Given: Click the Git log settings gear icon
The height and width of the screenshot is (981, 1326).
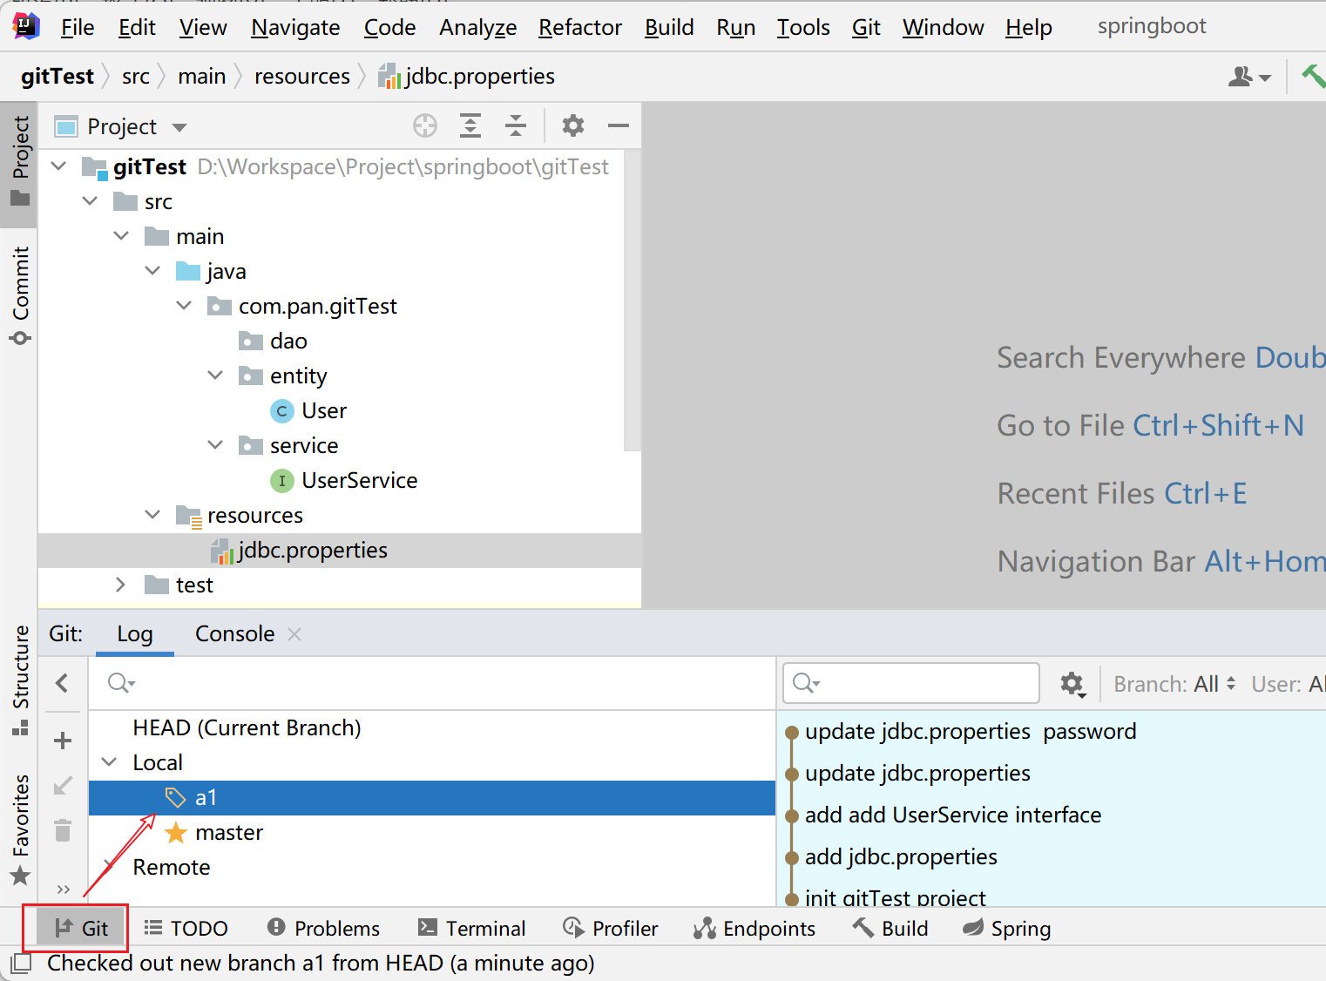Looking at the screenshot, I should pos(1072,684).
